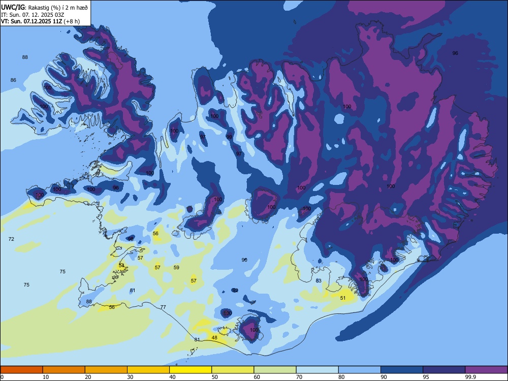
Task: Click the purple above-99.9 legend swatch
Action: pos(486,370)
